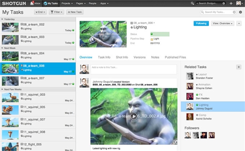Click status dot on 08_a-team_007 row
Viewport: 245px width, 151px height.
coord(73,84)
